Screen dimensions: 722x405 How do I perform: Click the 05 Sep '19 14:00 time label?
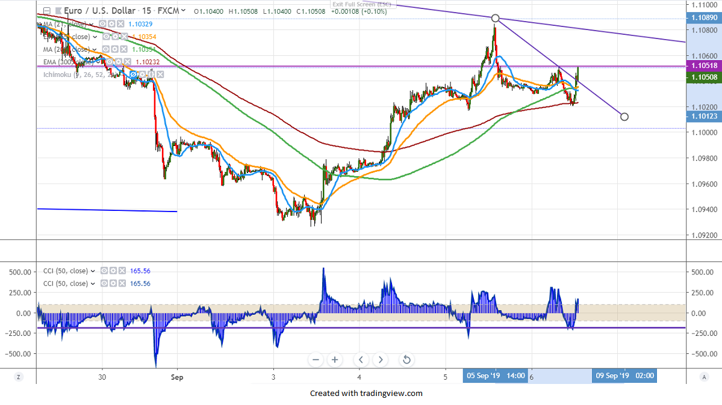[496, 376]
